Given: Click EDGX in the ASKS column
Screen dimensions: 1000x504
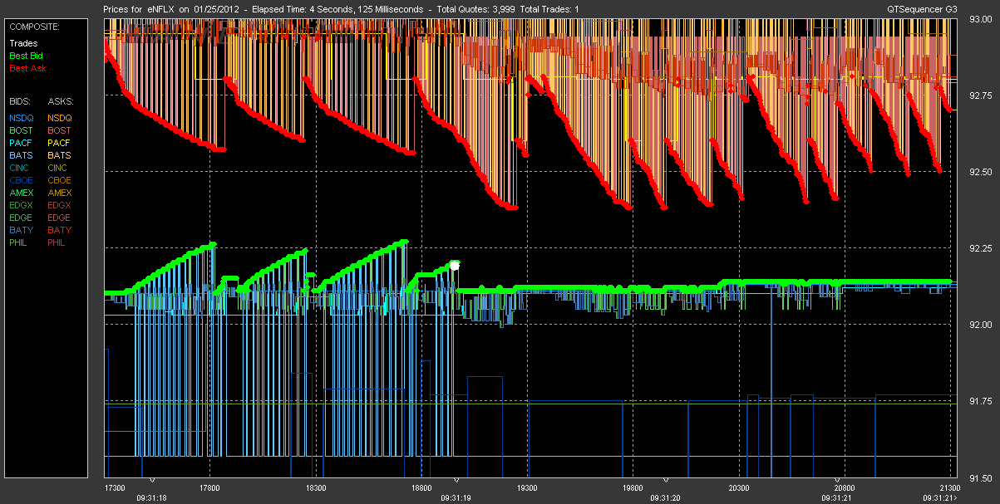Looking at the screenshot, I should coord(60,205).
